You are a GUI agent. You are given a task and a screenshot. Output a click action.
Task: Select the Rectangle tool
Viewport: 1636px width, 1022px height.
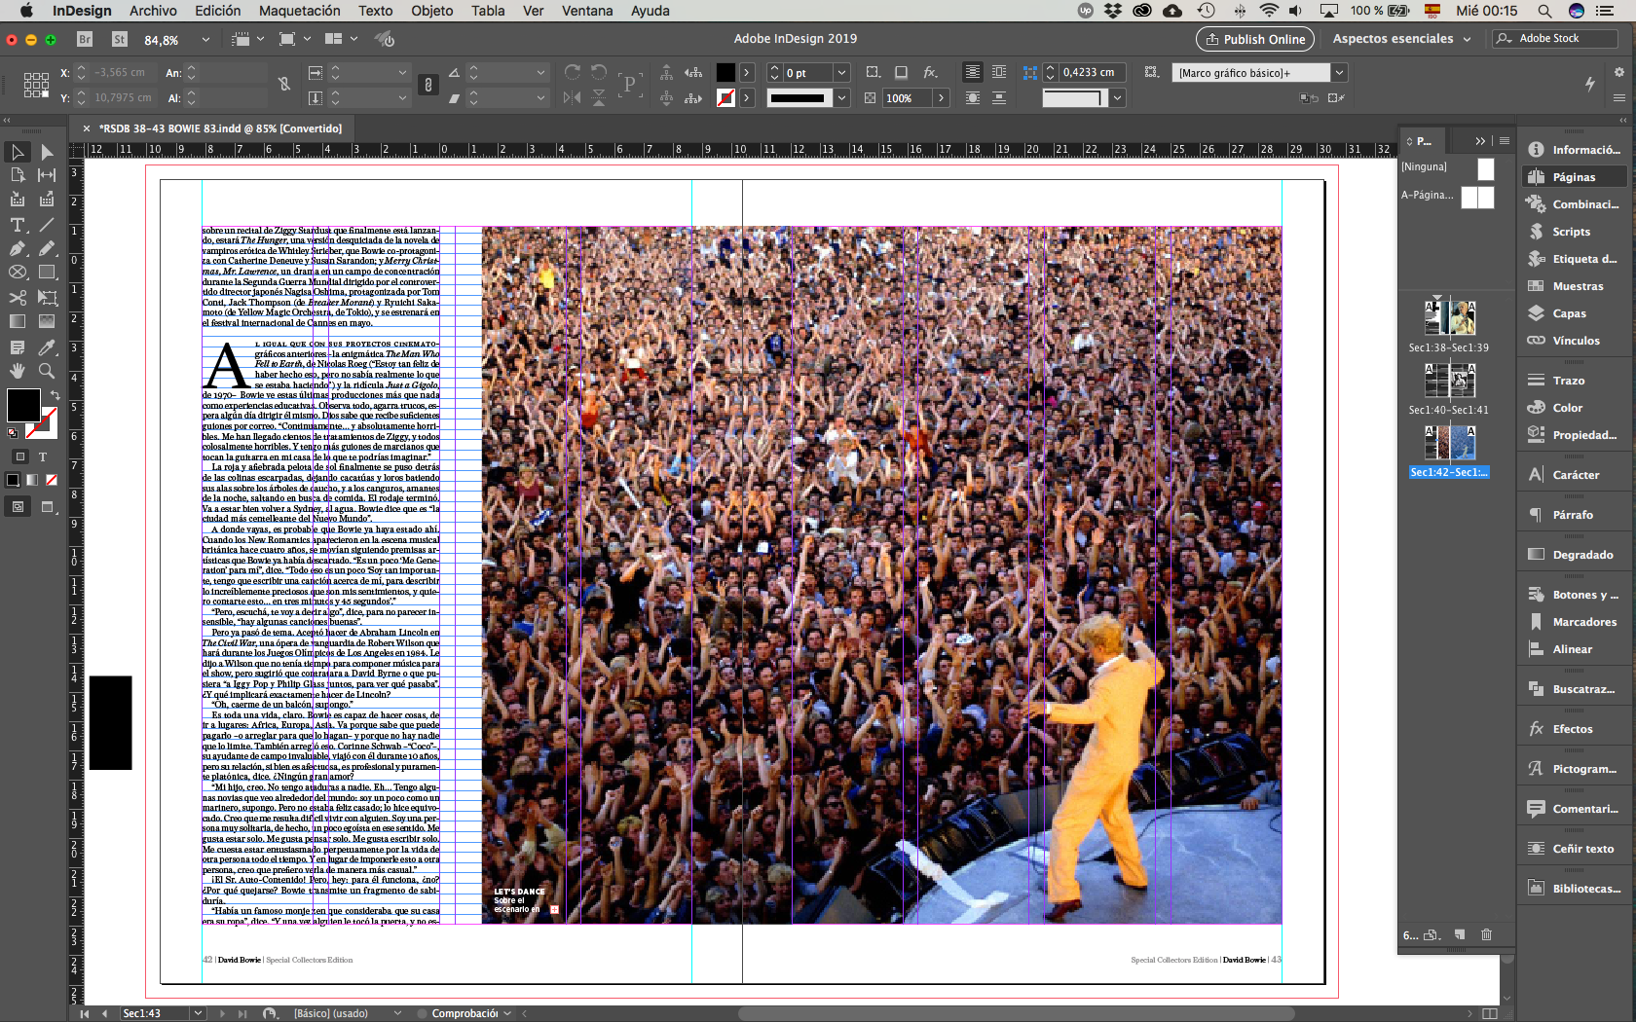coord(47,273)
